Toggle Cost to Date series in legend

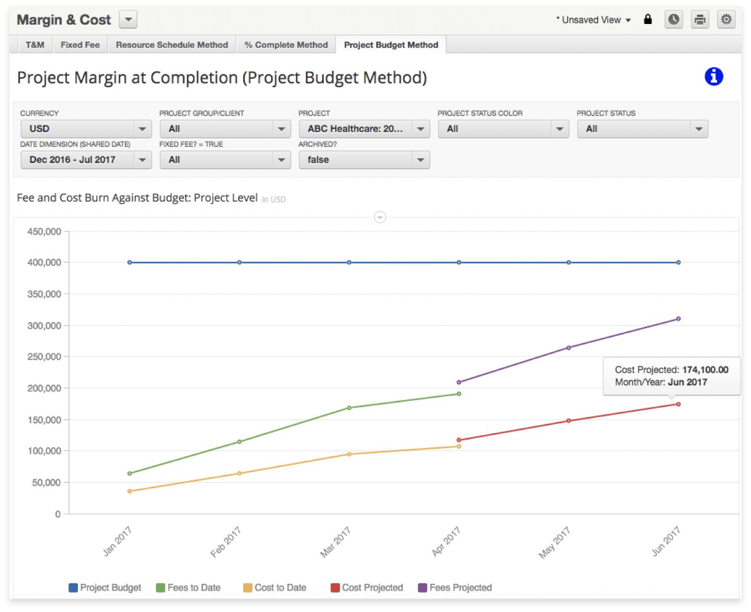tap(275, 587)
